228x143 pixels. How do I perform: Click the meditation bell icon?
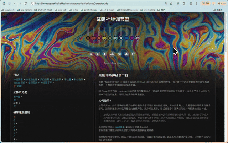point(126,54)
